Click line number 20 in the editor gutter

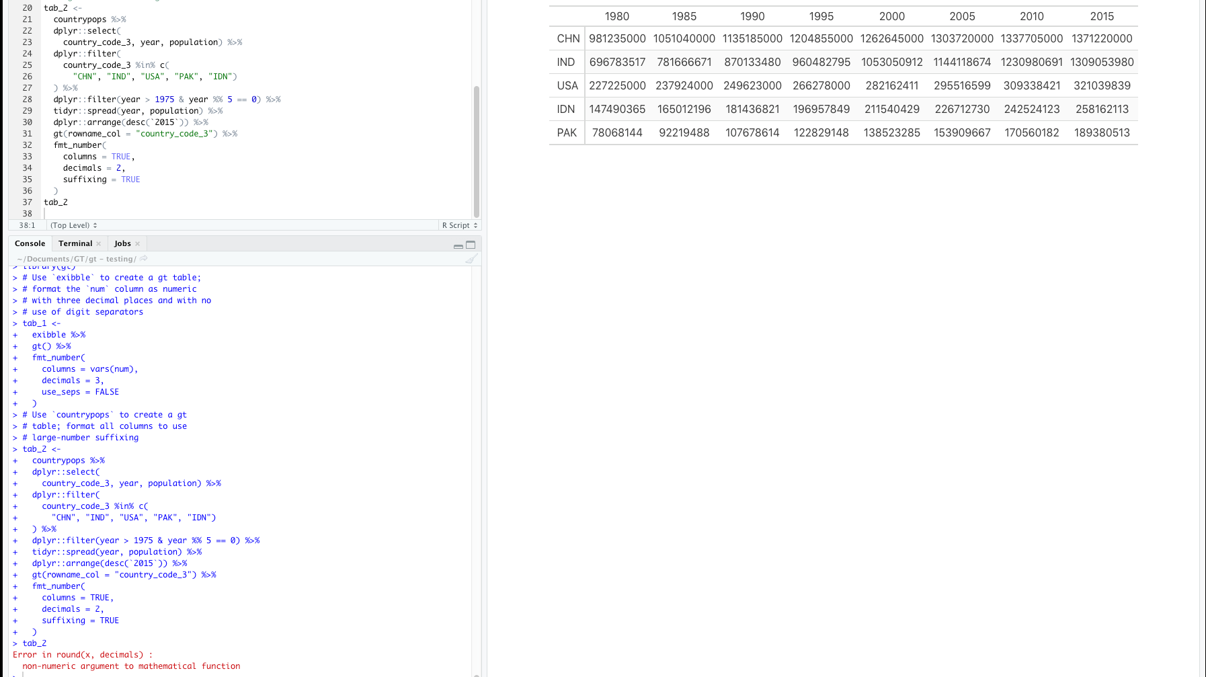tap(27, 7)
